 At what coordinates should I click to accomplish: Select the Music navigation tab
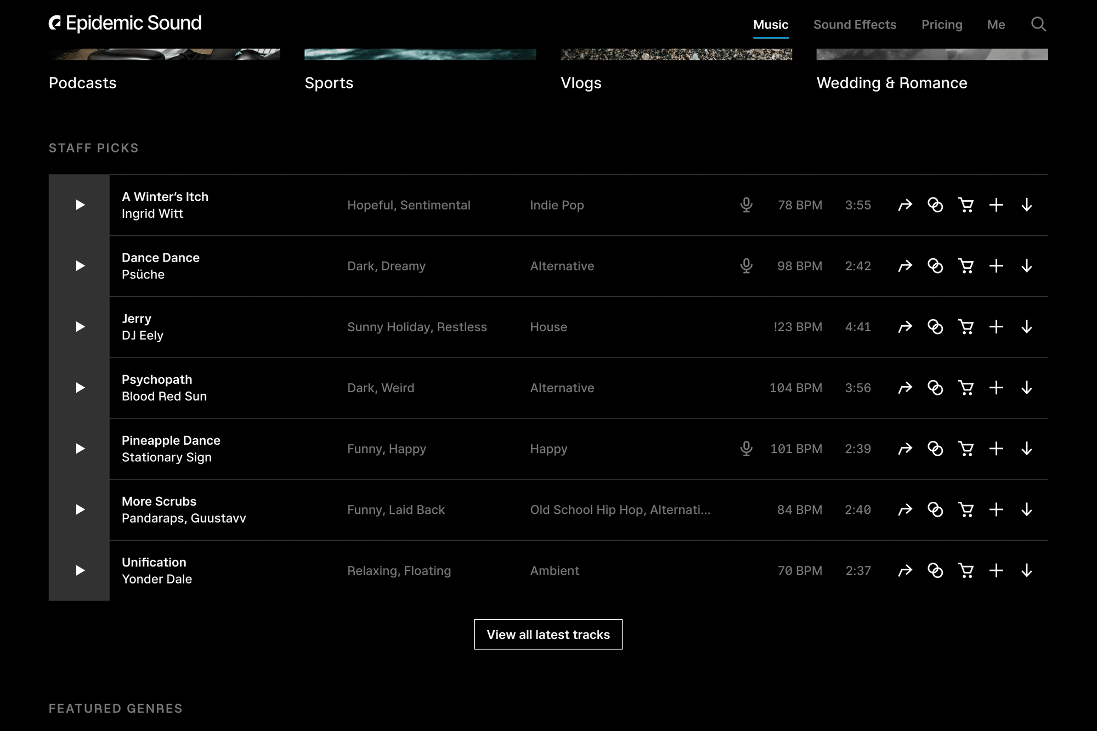coord(770,25)
